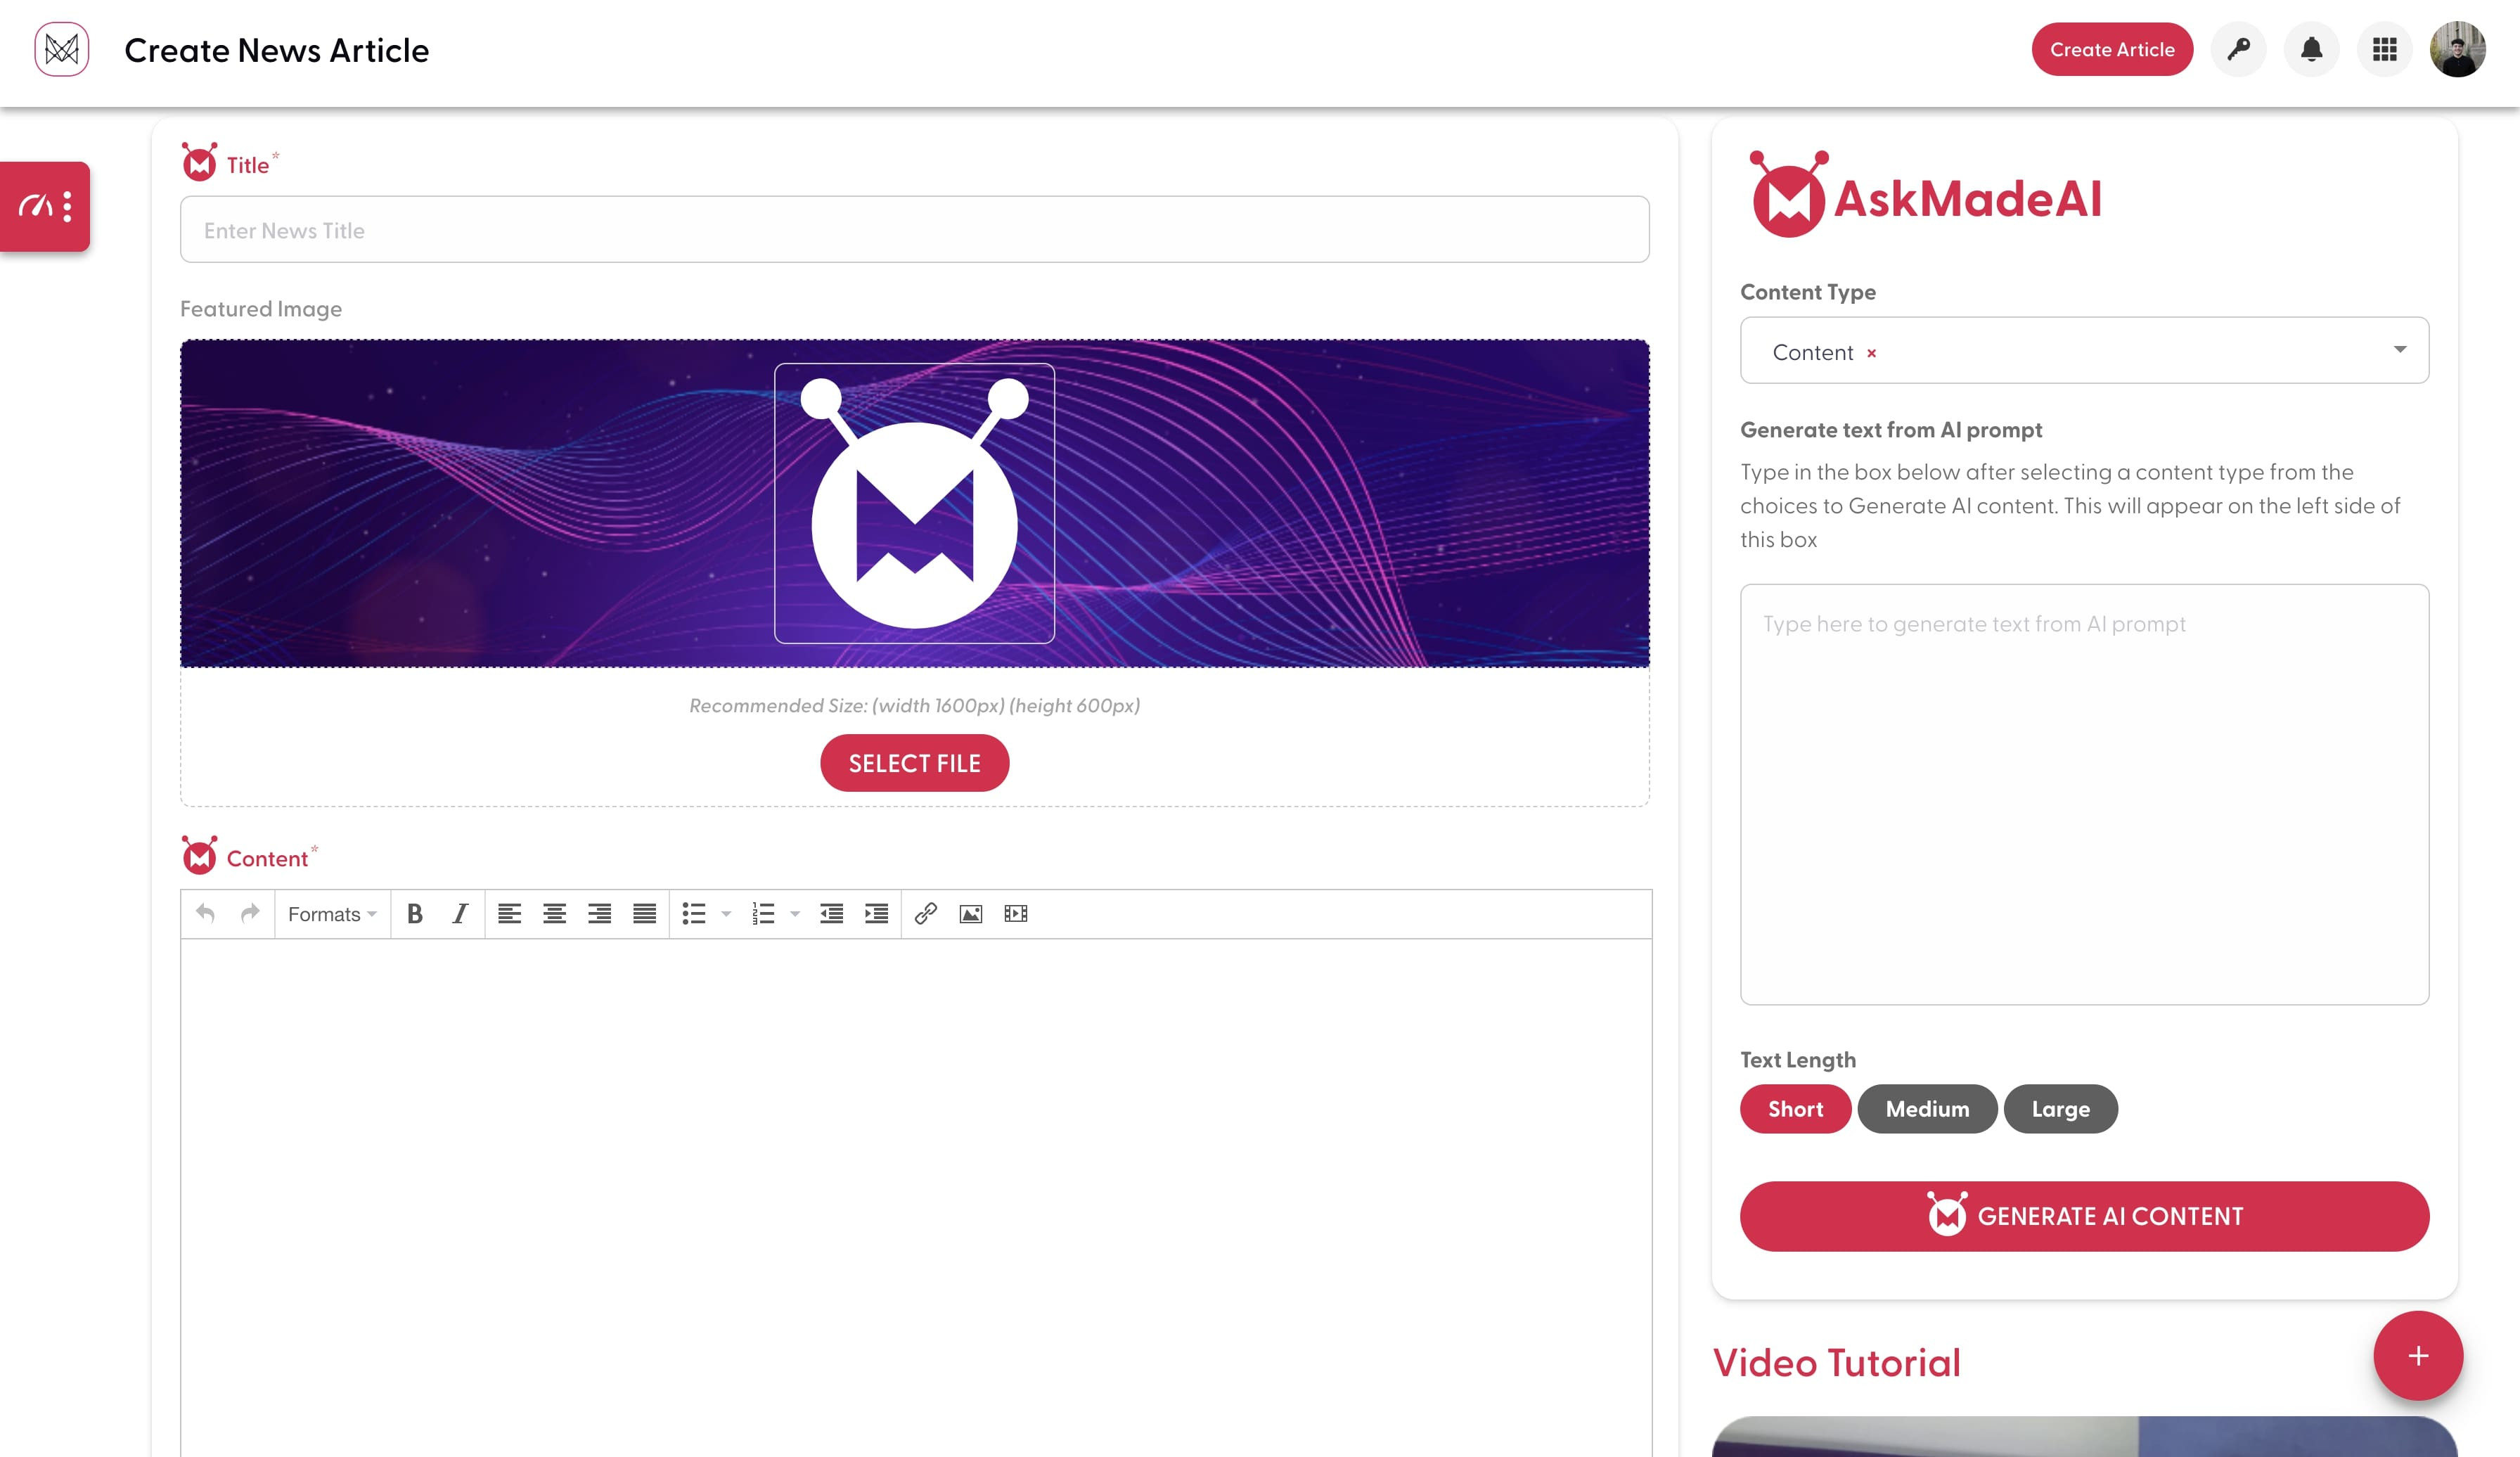
Task: Open notifications bell icon
Action: click(2311, 49)
